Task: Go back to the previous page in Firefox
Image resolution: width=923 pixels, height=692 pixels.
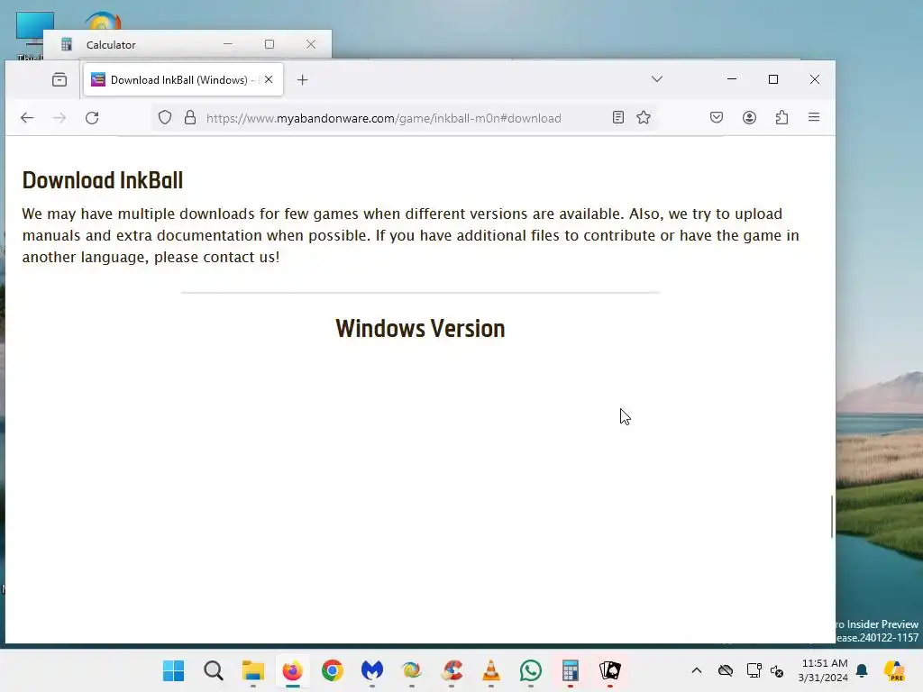Action: point(27,118)
